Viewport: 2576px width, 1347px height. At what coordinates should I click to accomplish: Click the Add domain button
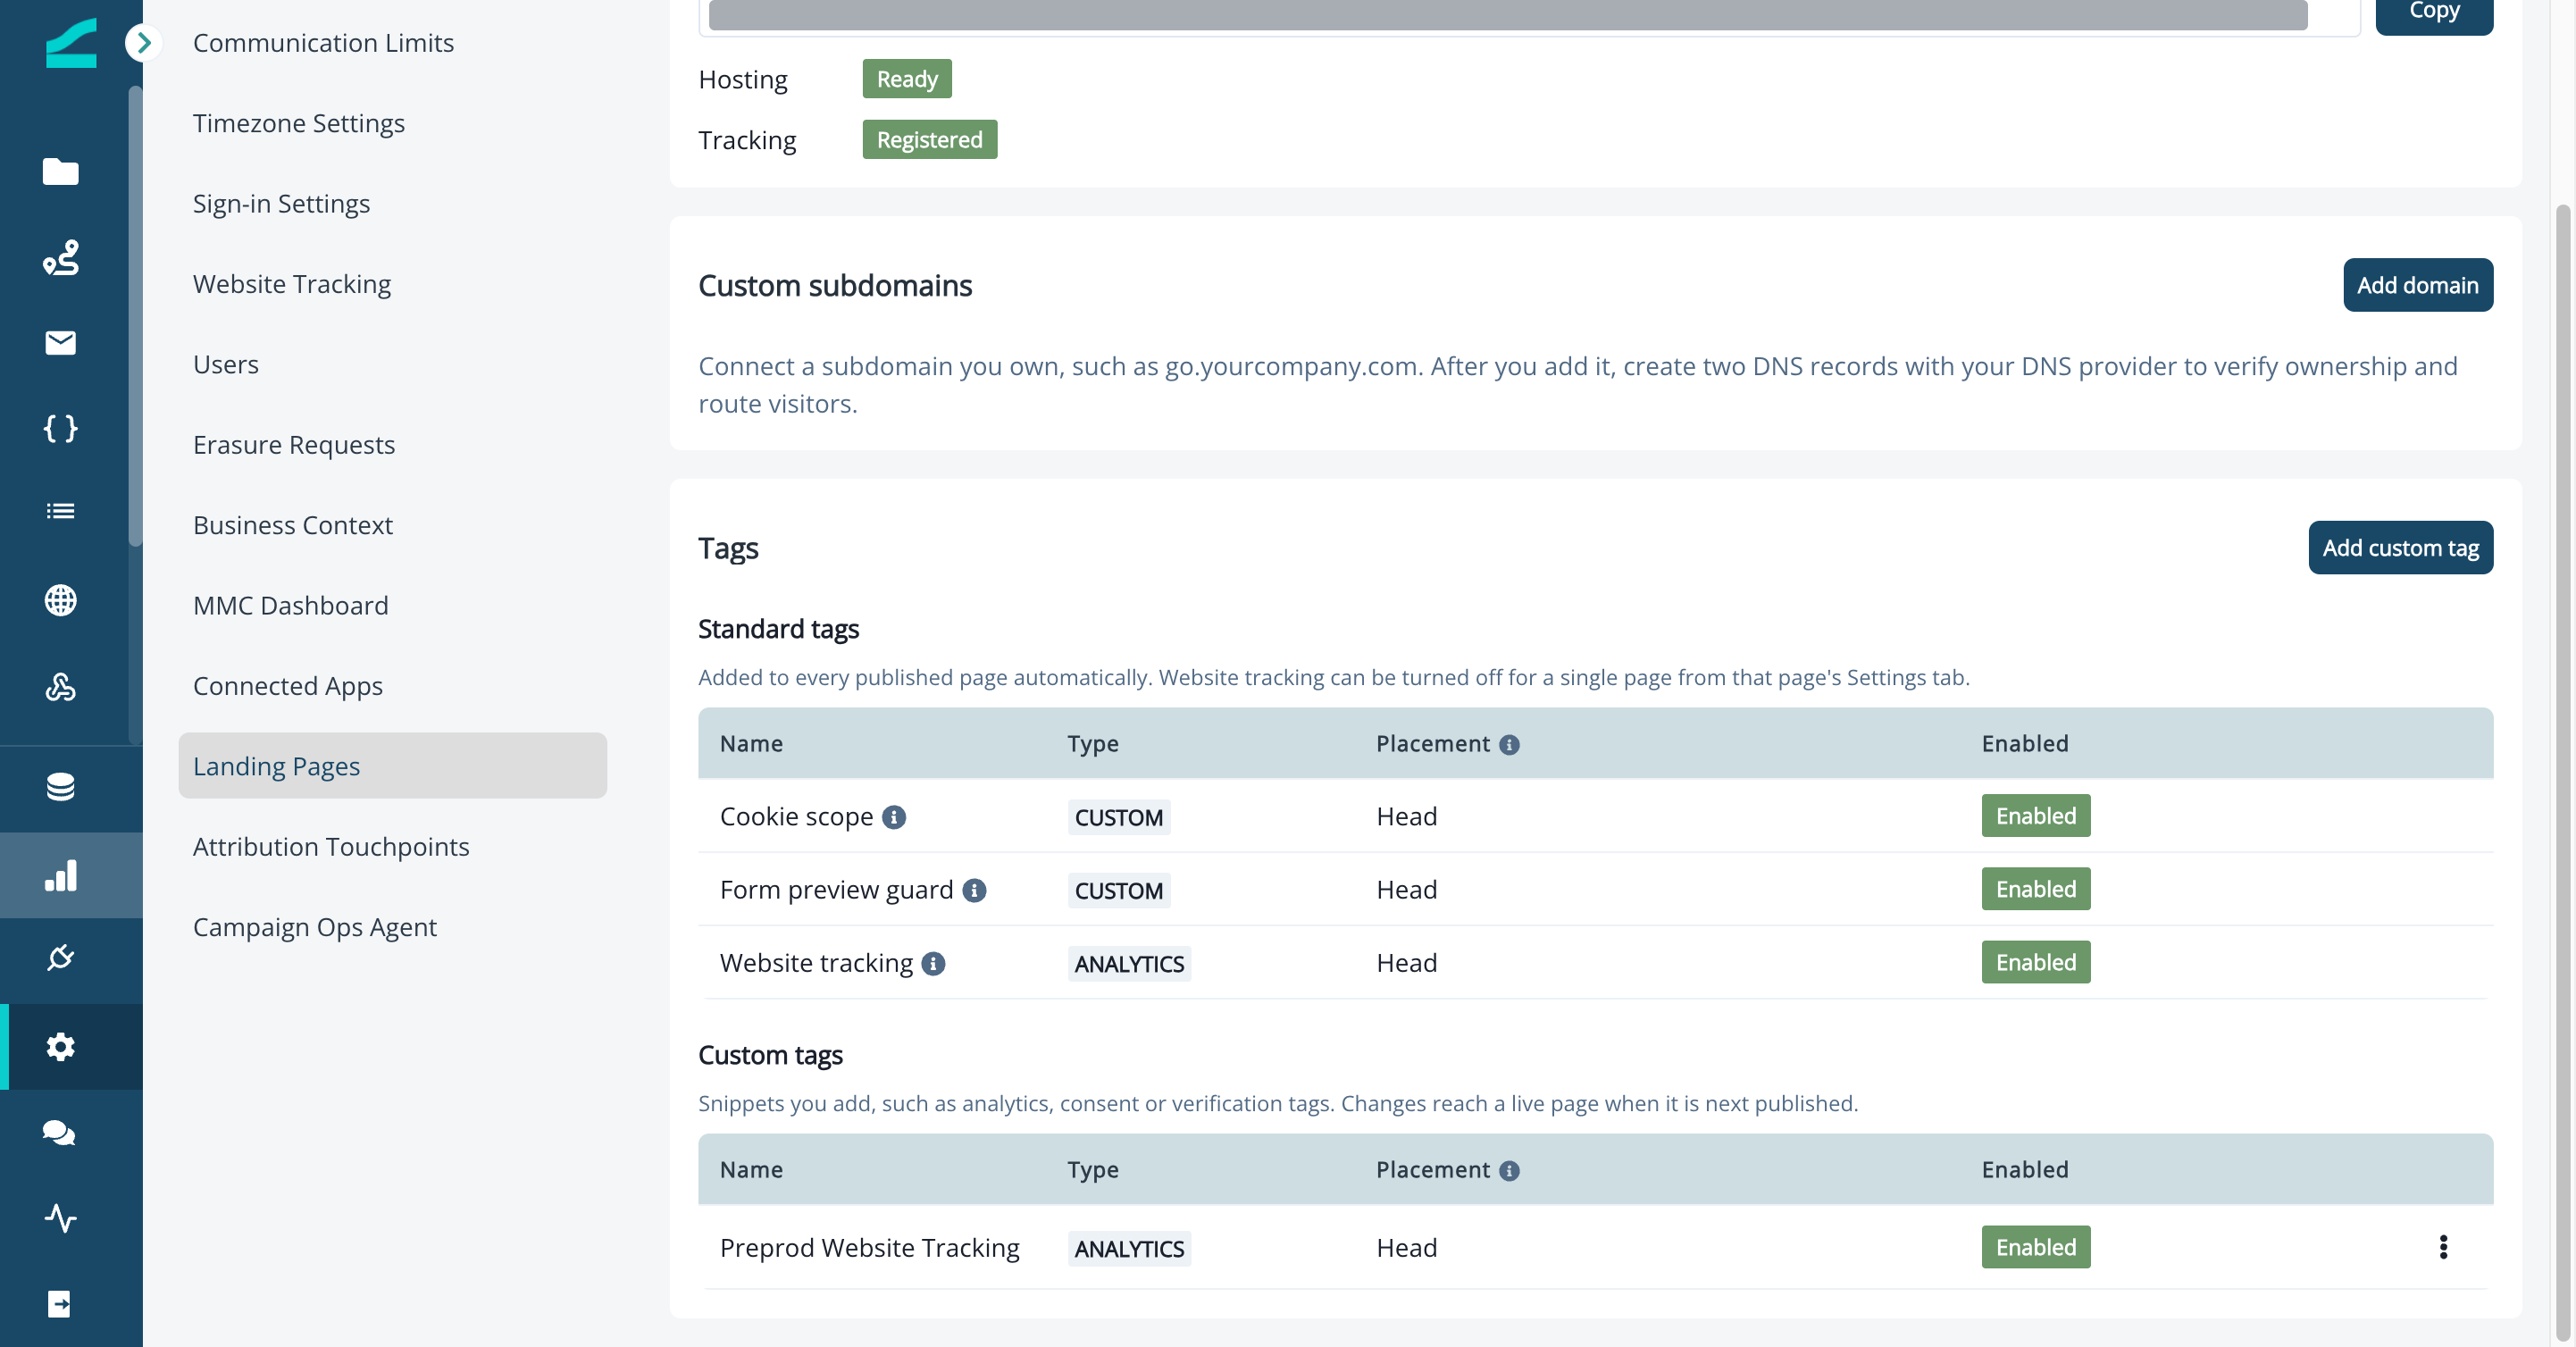pyautogui.click(x=2418, y=285)
